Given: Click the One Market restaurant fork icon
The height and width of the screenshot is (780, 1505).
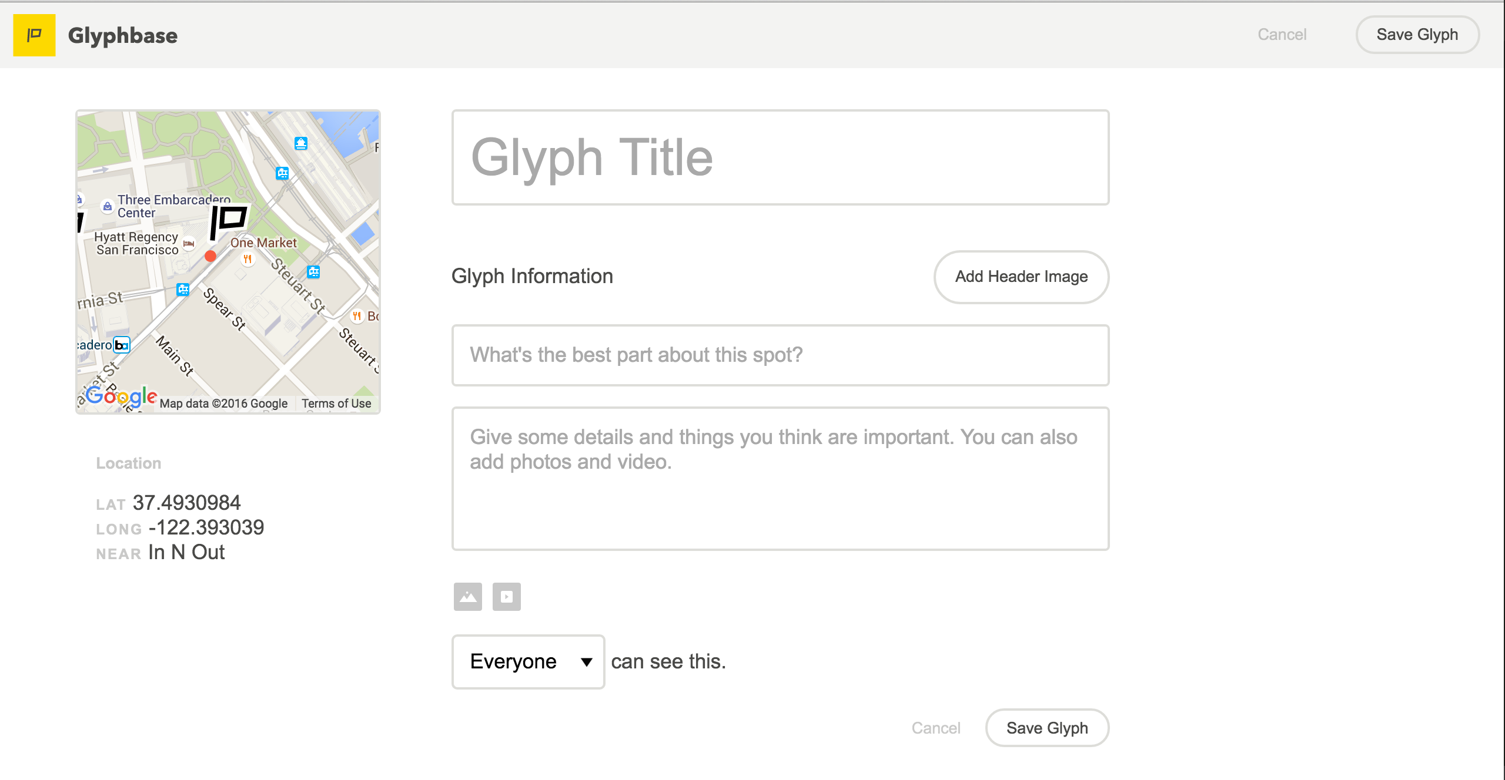Looking at the screenshot, I should coord(248,259).
